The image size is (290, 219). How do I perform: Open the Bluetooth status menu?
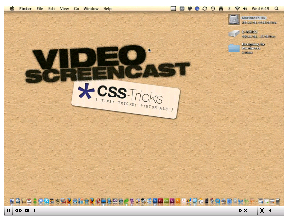[x=229, y=9]
